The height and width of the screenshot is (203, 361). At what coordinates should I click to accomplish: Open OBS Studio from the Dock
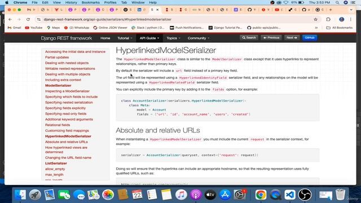pos(305,195)
